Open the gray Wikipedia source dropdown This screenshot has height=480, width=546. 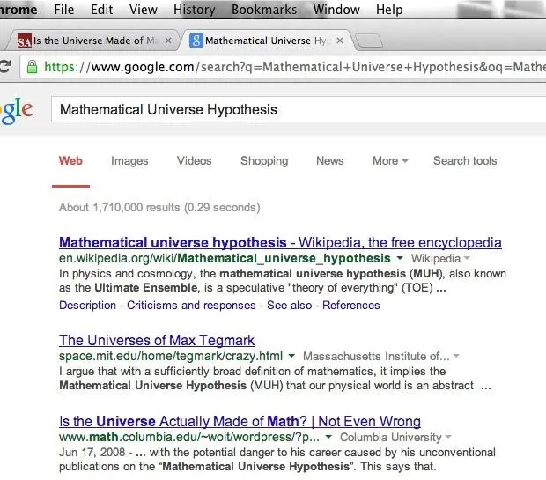(x=440, y=258)
